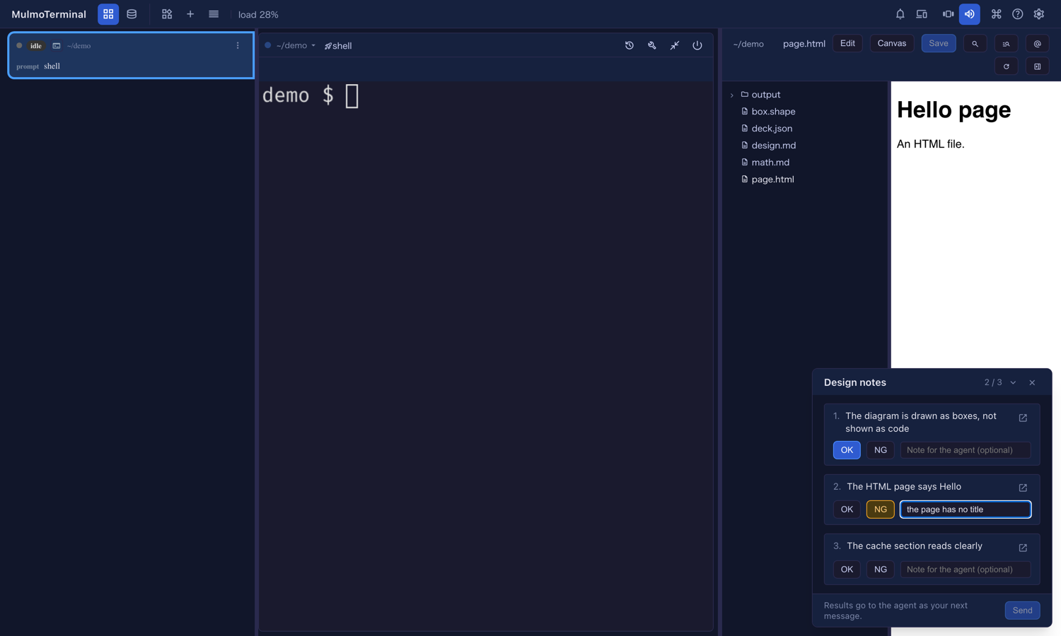Collapse the Design notes panel chevron
Image resolution: width=1061 pixels, height=636 pixels.
coord(1014,383)
